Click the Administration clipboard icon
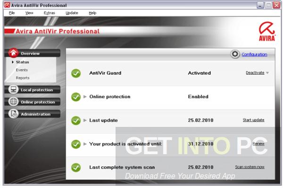283x188 pixels. tap(13, 114)
